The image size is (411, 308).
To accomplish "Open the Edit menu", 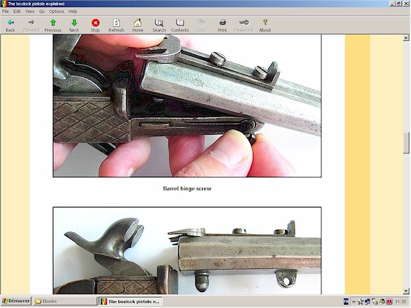I will pyautogui.click(x=16, y=11).
